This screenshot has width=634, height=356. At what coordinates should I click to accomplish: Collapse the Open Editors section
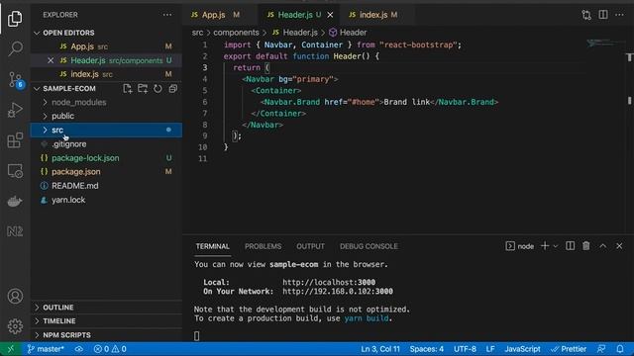tap(38, 33)
